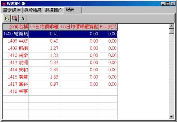The height and width of the screenshot is (122, 177).
Task: Select row 1416 廣豐
Action: pyautogui.click(x=60, y=77)
